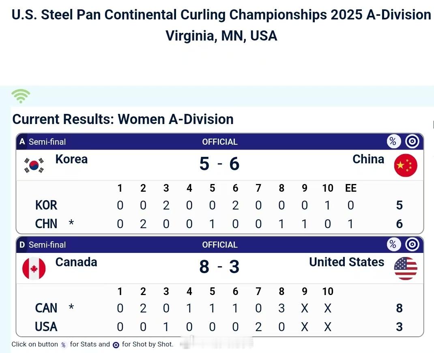The height and width of the screenshot is (353, 434).
Task: Select the Canada team name
Action: pos(76,262)
